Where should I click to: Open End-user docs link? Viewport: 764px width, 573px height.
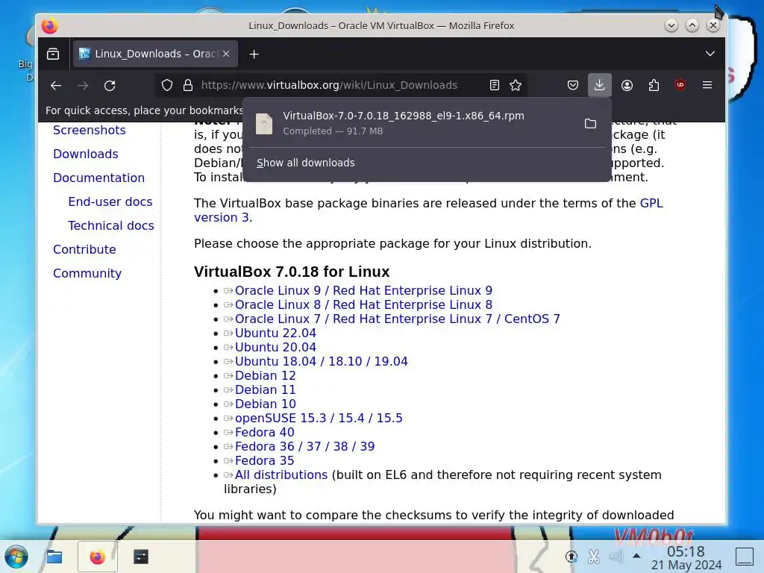click(x=110, y=201)
